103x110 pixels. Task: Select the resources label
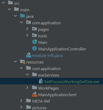tap(35, 62)
